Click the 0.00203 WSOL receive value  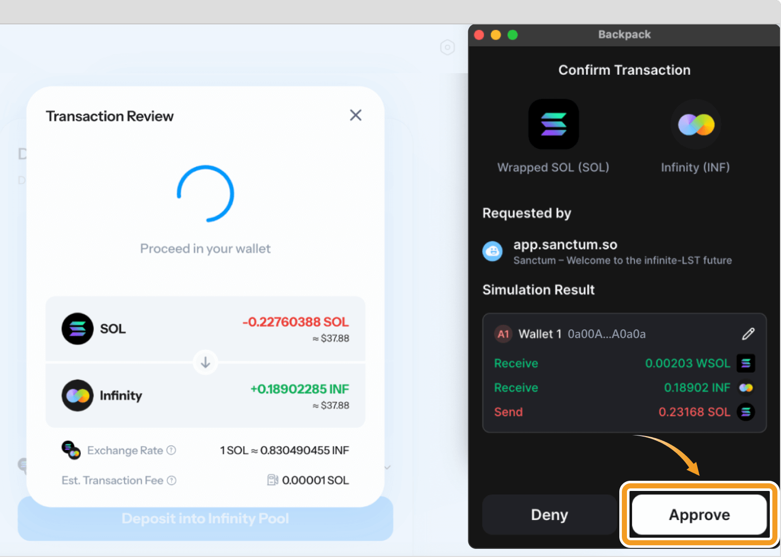tap(687, 363)
